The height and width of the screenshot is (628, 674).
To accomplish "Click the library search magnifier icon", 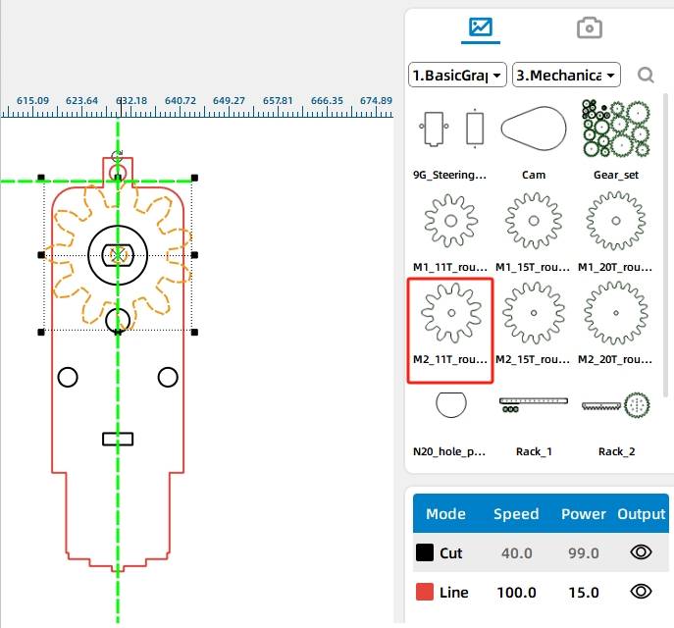I will (646, 75).
